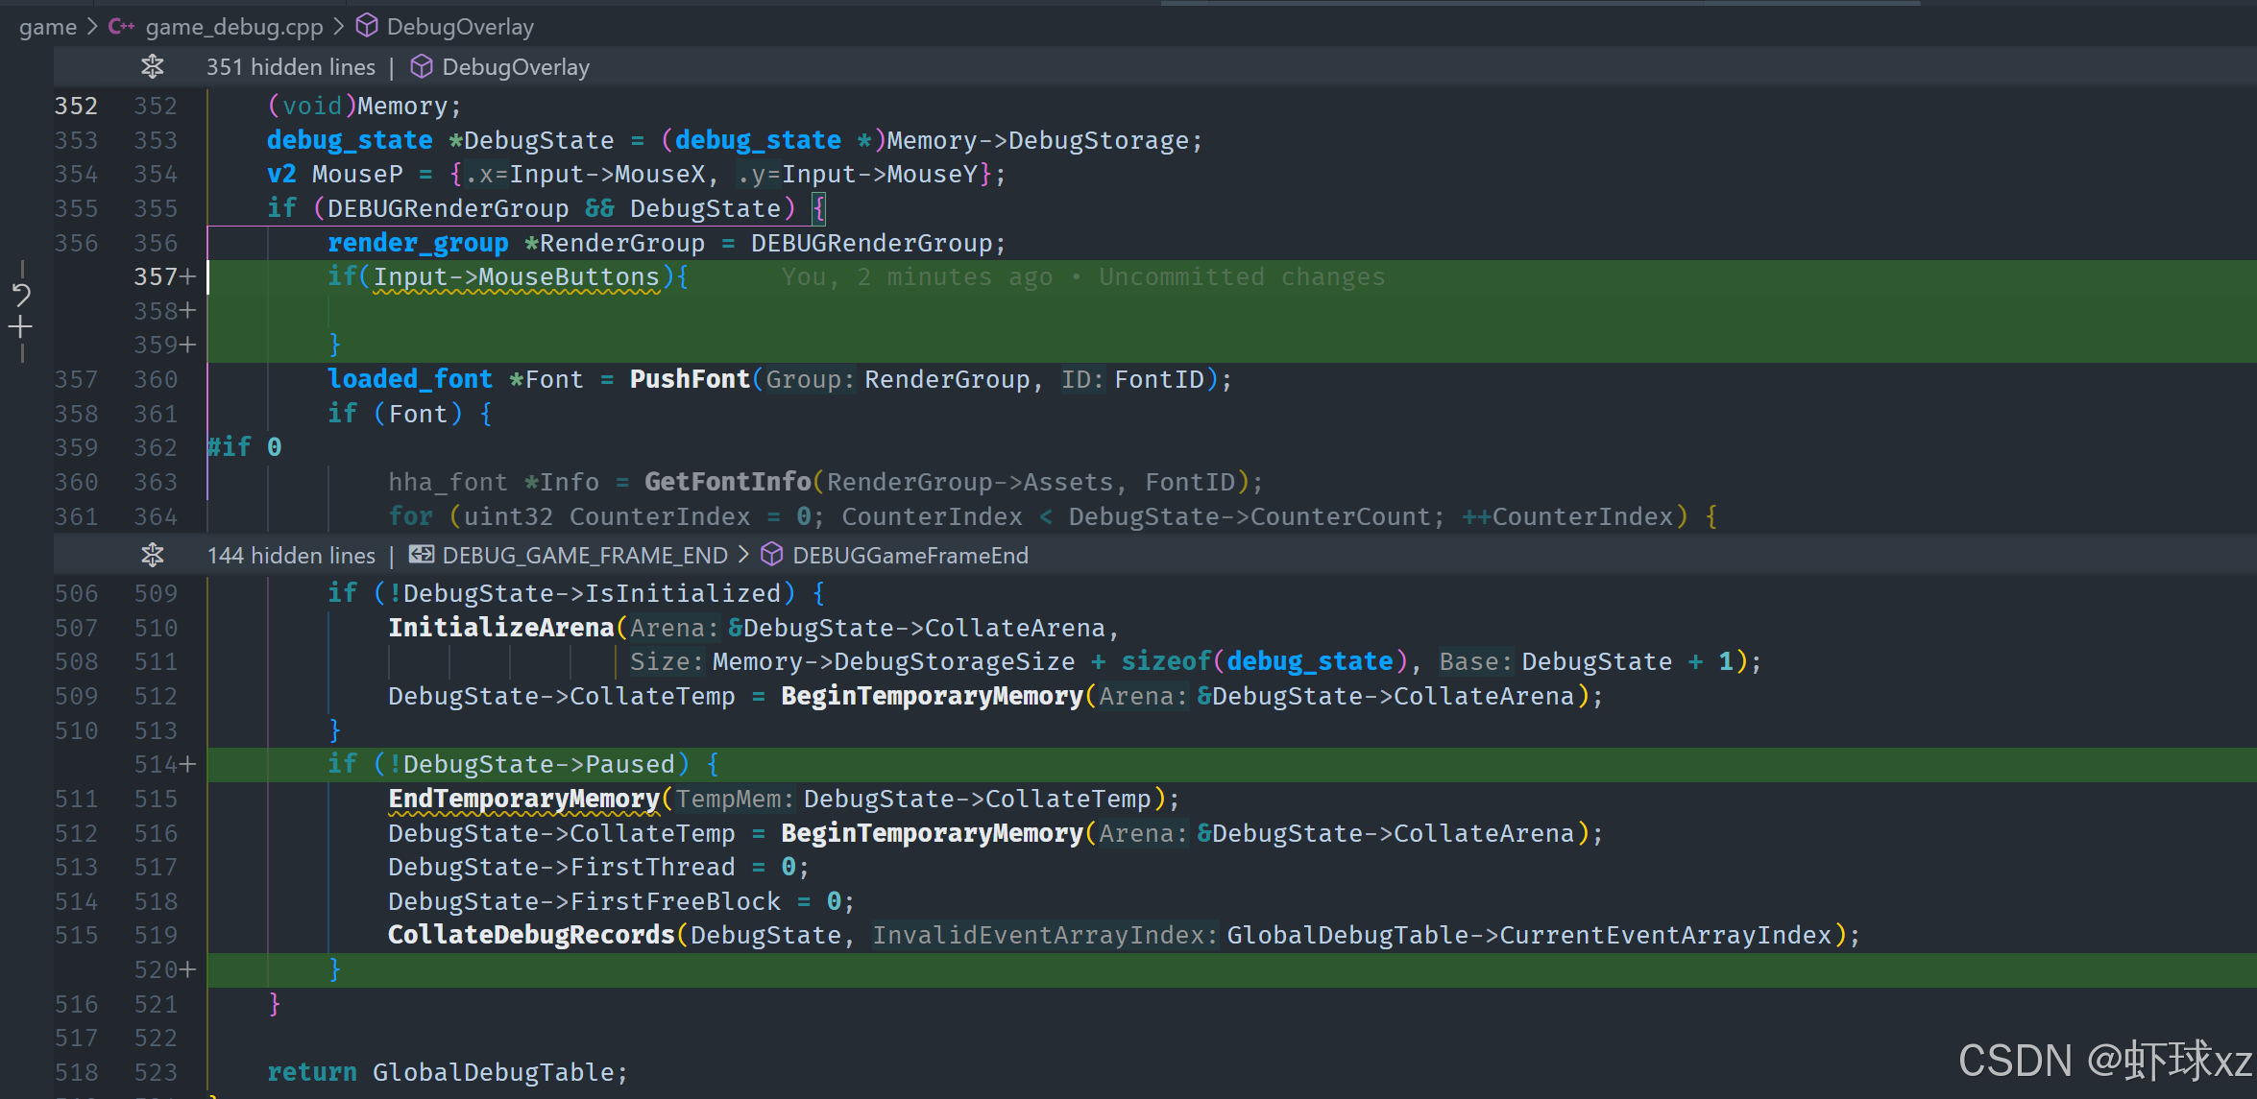Open the game folder breadcrumb
The width and height of the screenshot is (2257, 1099).
coord(48,27)
